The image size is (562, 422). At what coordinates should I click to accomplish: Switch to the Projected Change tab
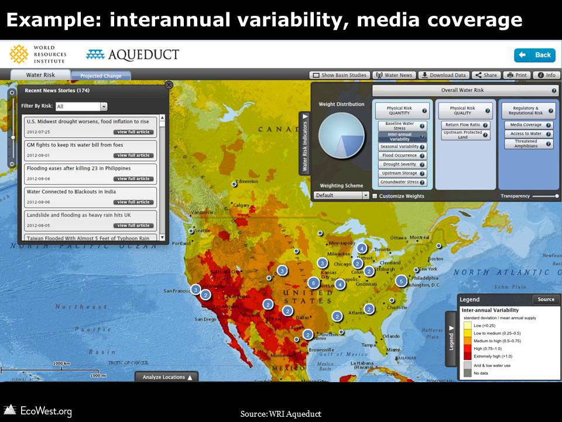pos(101,76)
